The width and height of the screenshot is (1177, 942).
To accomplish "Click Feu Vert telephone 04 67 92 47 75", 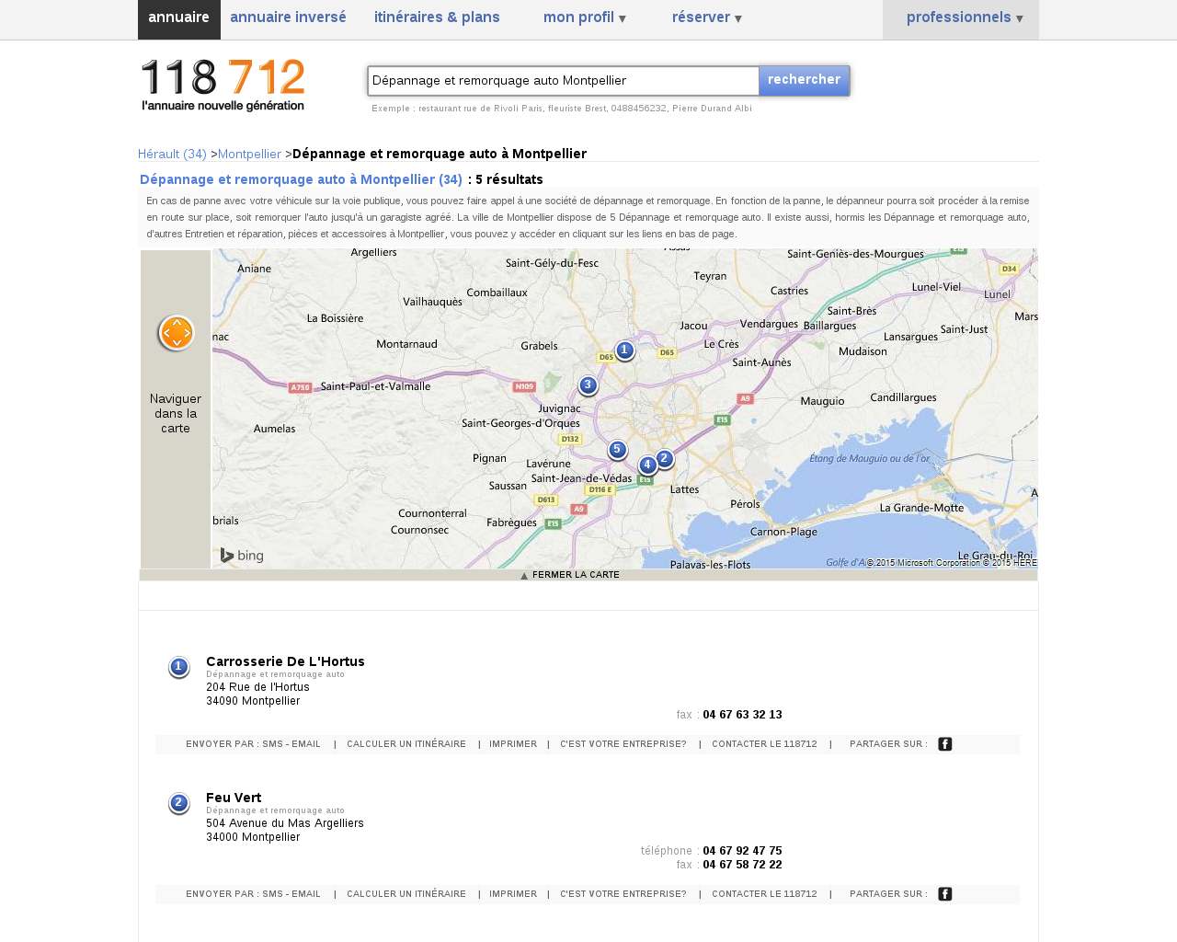I will 742,851.
